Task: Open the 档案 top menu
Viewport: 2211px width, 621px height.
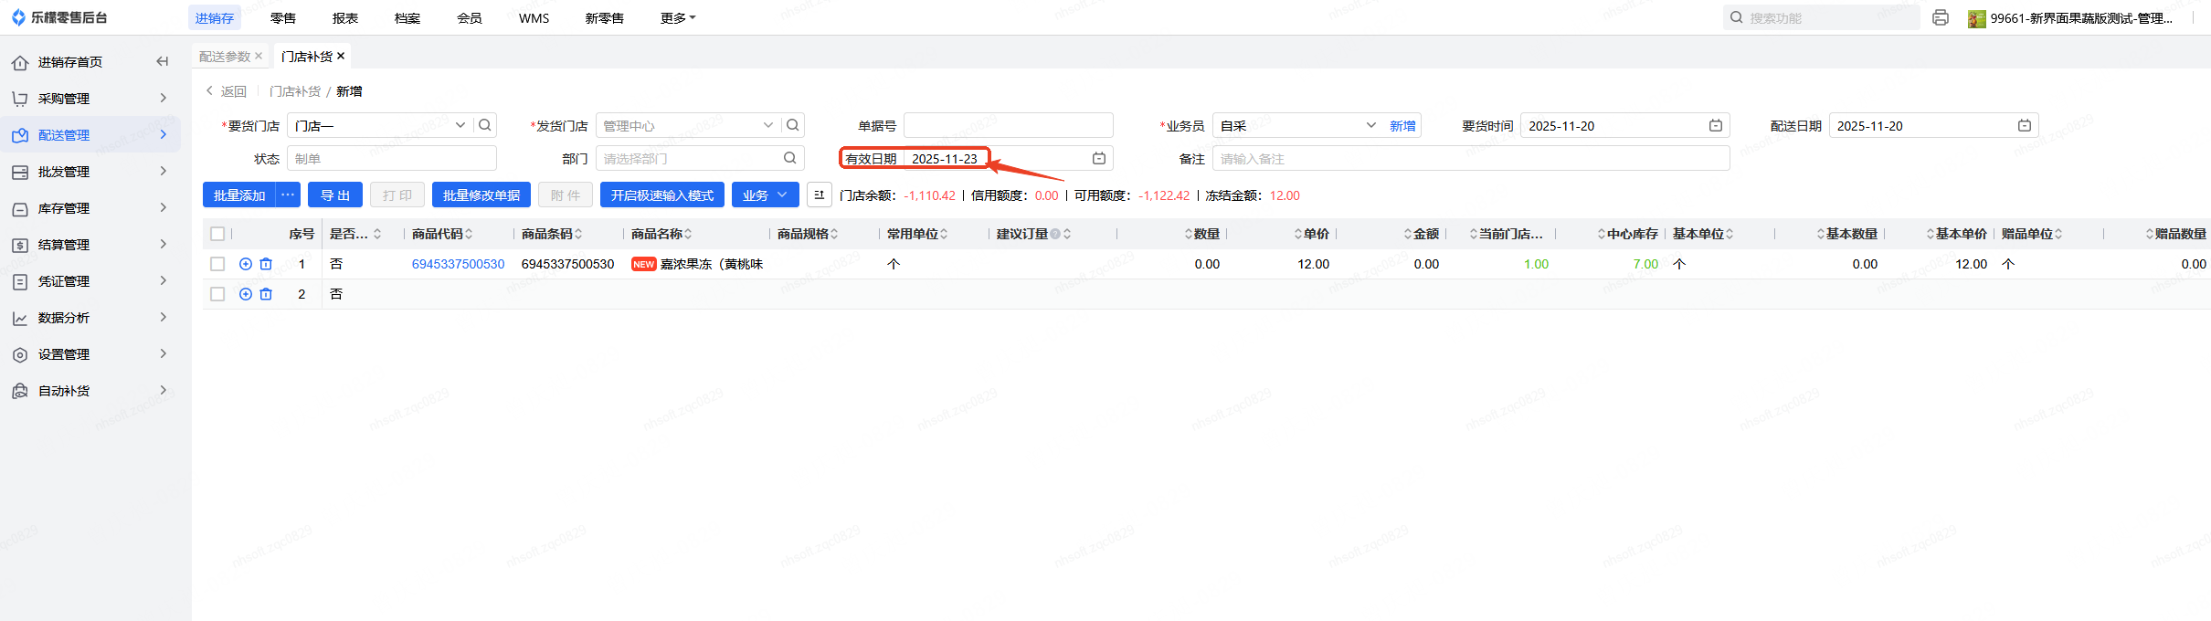Action: coord(407,17)
